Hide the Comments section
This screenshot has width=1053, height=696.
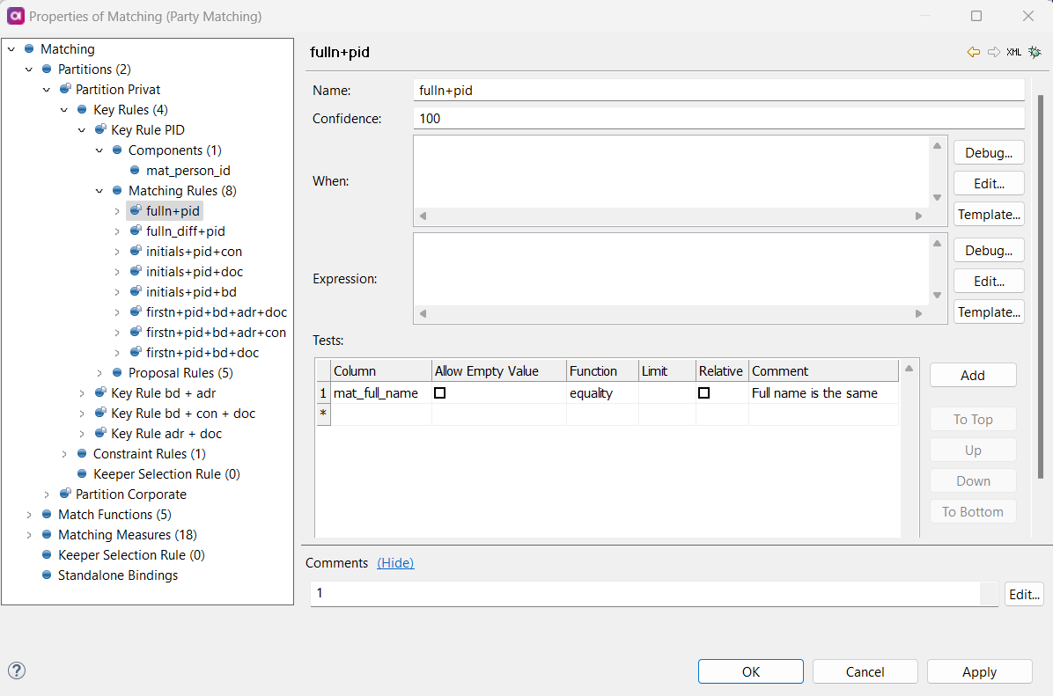395,562
